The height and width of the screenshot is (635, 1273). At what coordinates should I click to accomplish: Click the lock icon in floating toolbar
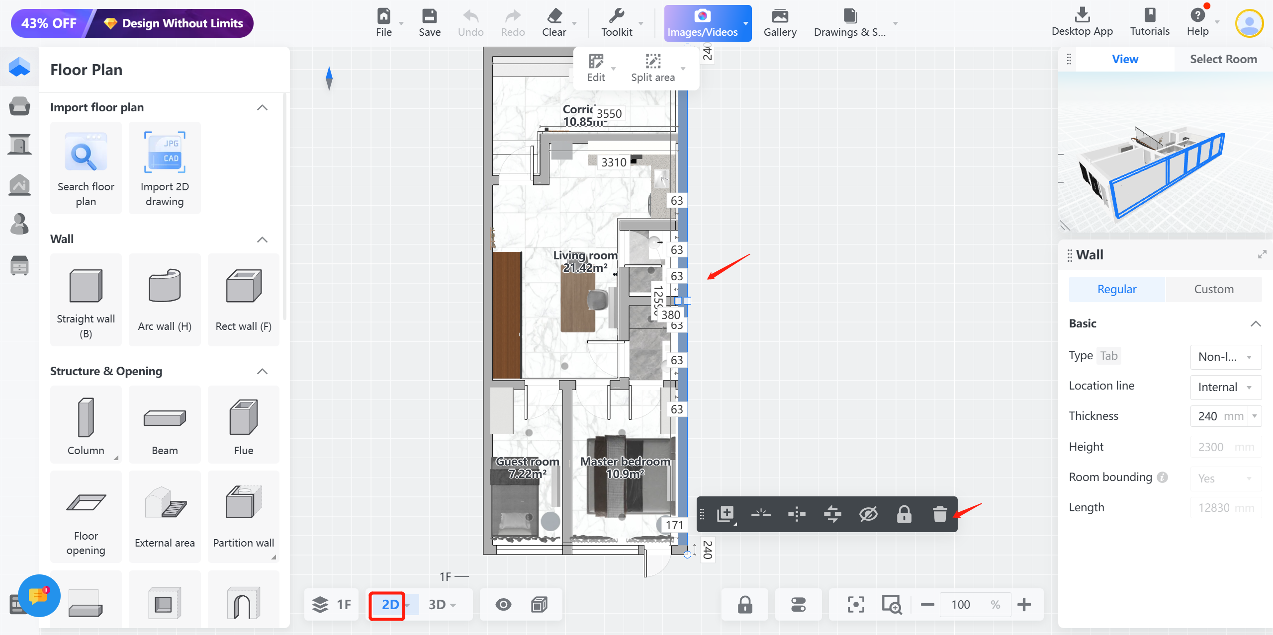pos(904,514)
